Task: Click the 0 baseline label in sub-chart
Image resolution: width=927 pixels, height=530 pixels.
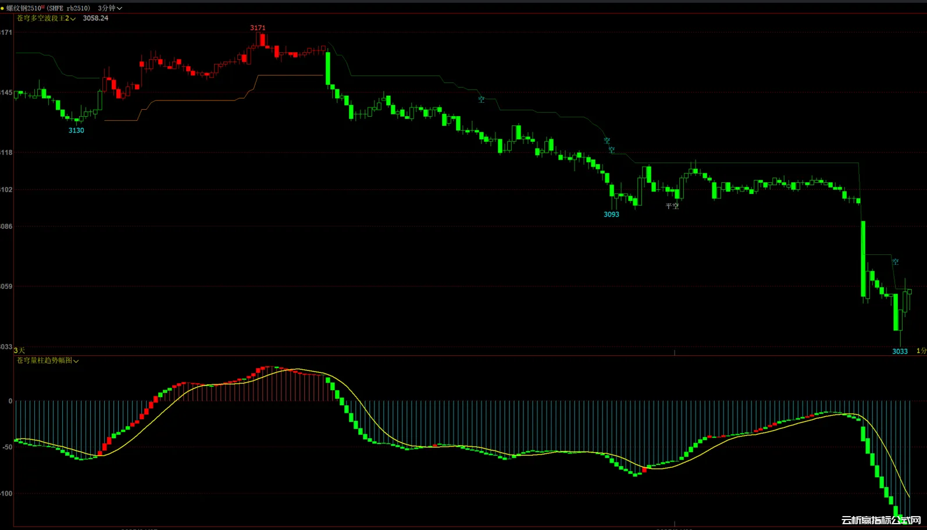Action: coord(10,401)
